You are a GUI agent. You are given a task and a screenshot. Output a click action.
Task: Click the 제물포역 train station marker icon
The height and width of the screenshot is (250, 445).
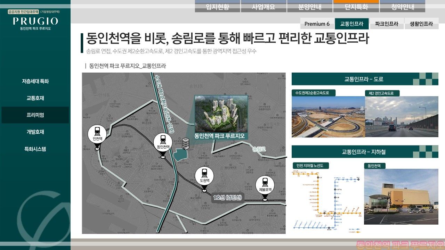pos(265,188)
